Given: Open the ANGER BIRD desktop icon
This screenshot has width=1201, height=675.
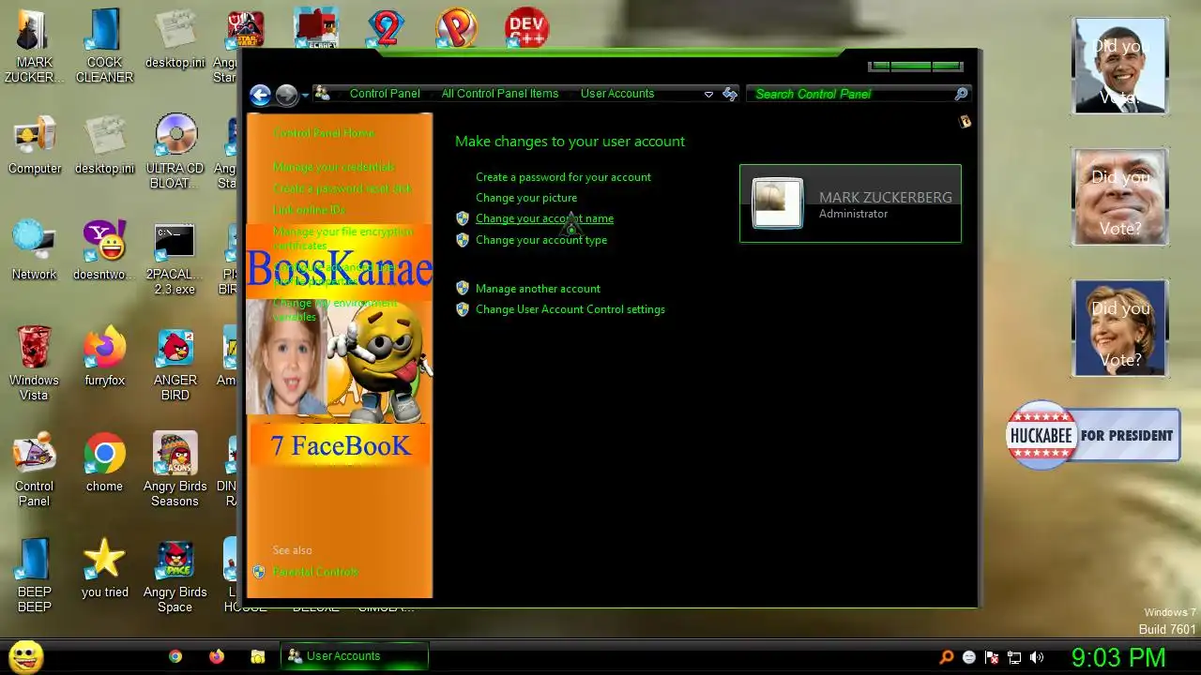Looking at the screenshot, I should (x=175, y=364).
